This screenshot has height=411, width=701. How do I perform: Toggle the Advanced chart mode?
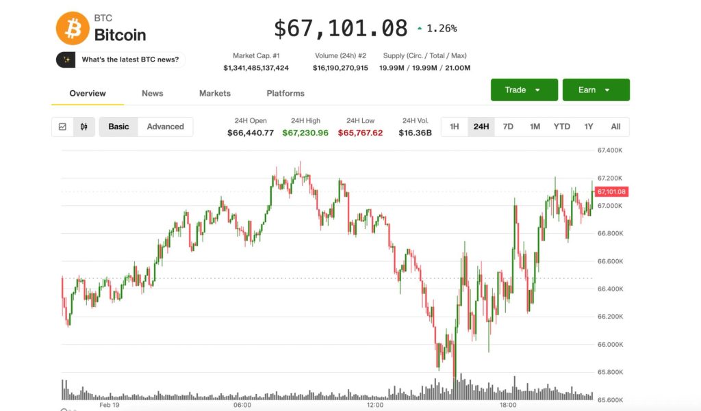pyautogui.click(x=164, y=127)
